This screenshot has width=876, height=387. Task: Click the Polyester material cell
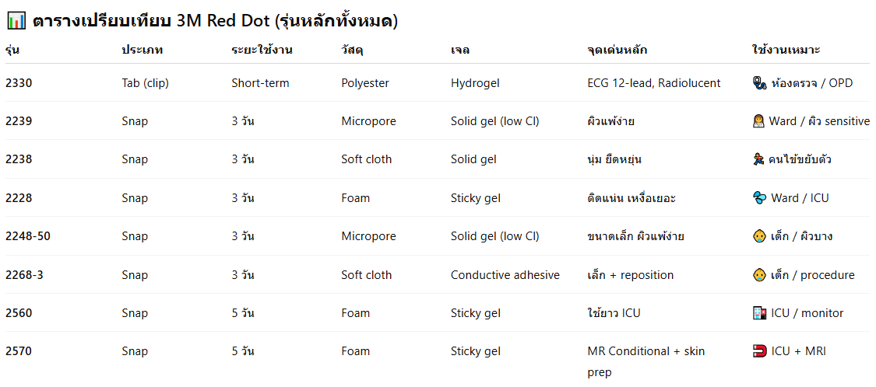365,83
